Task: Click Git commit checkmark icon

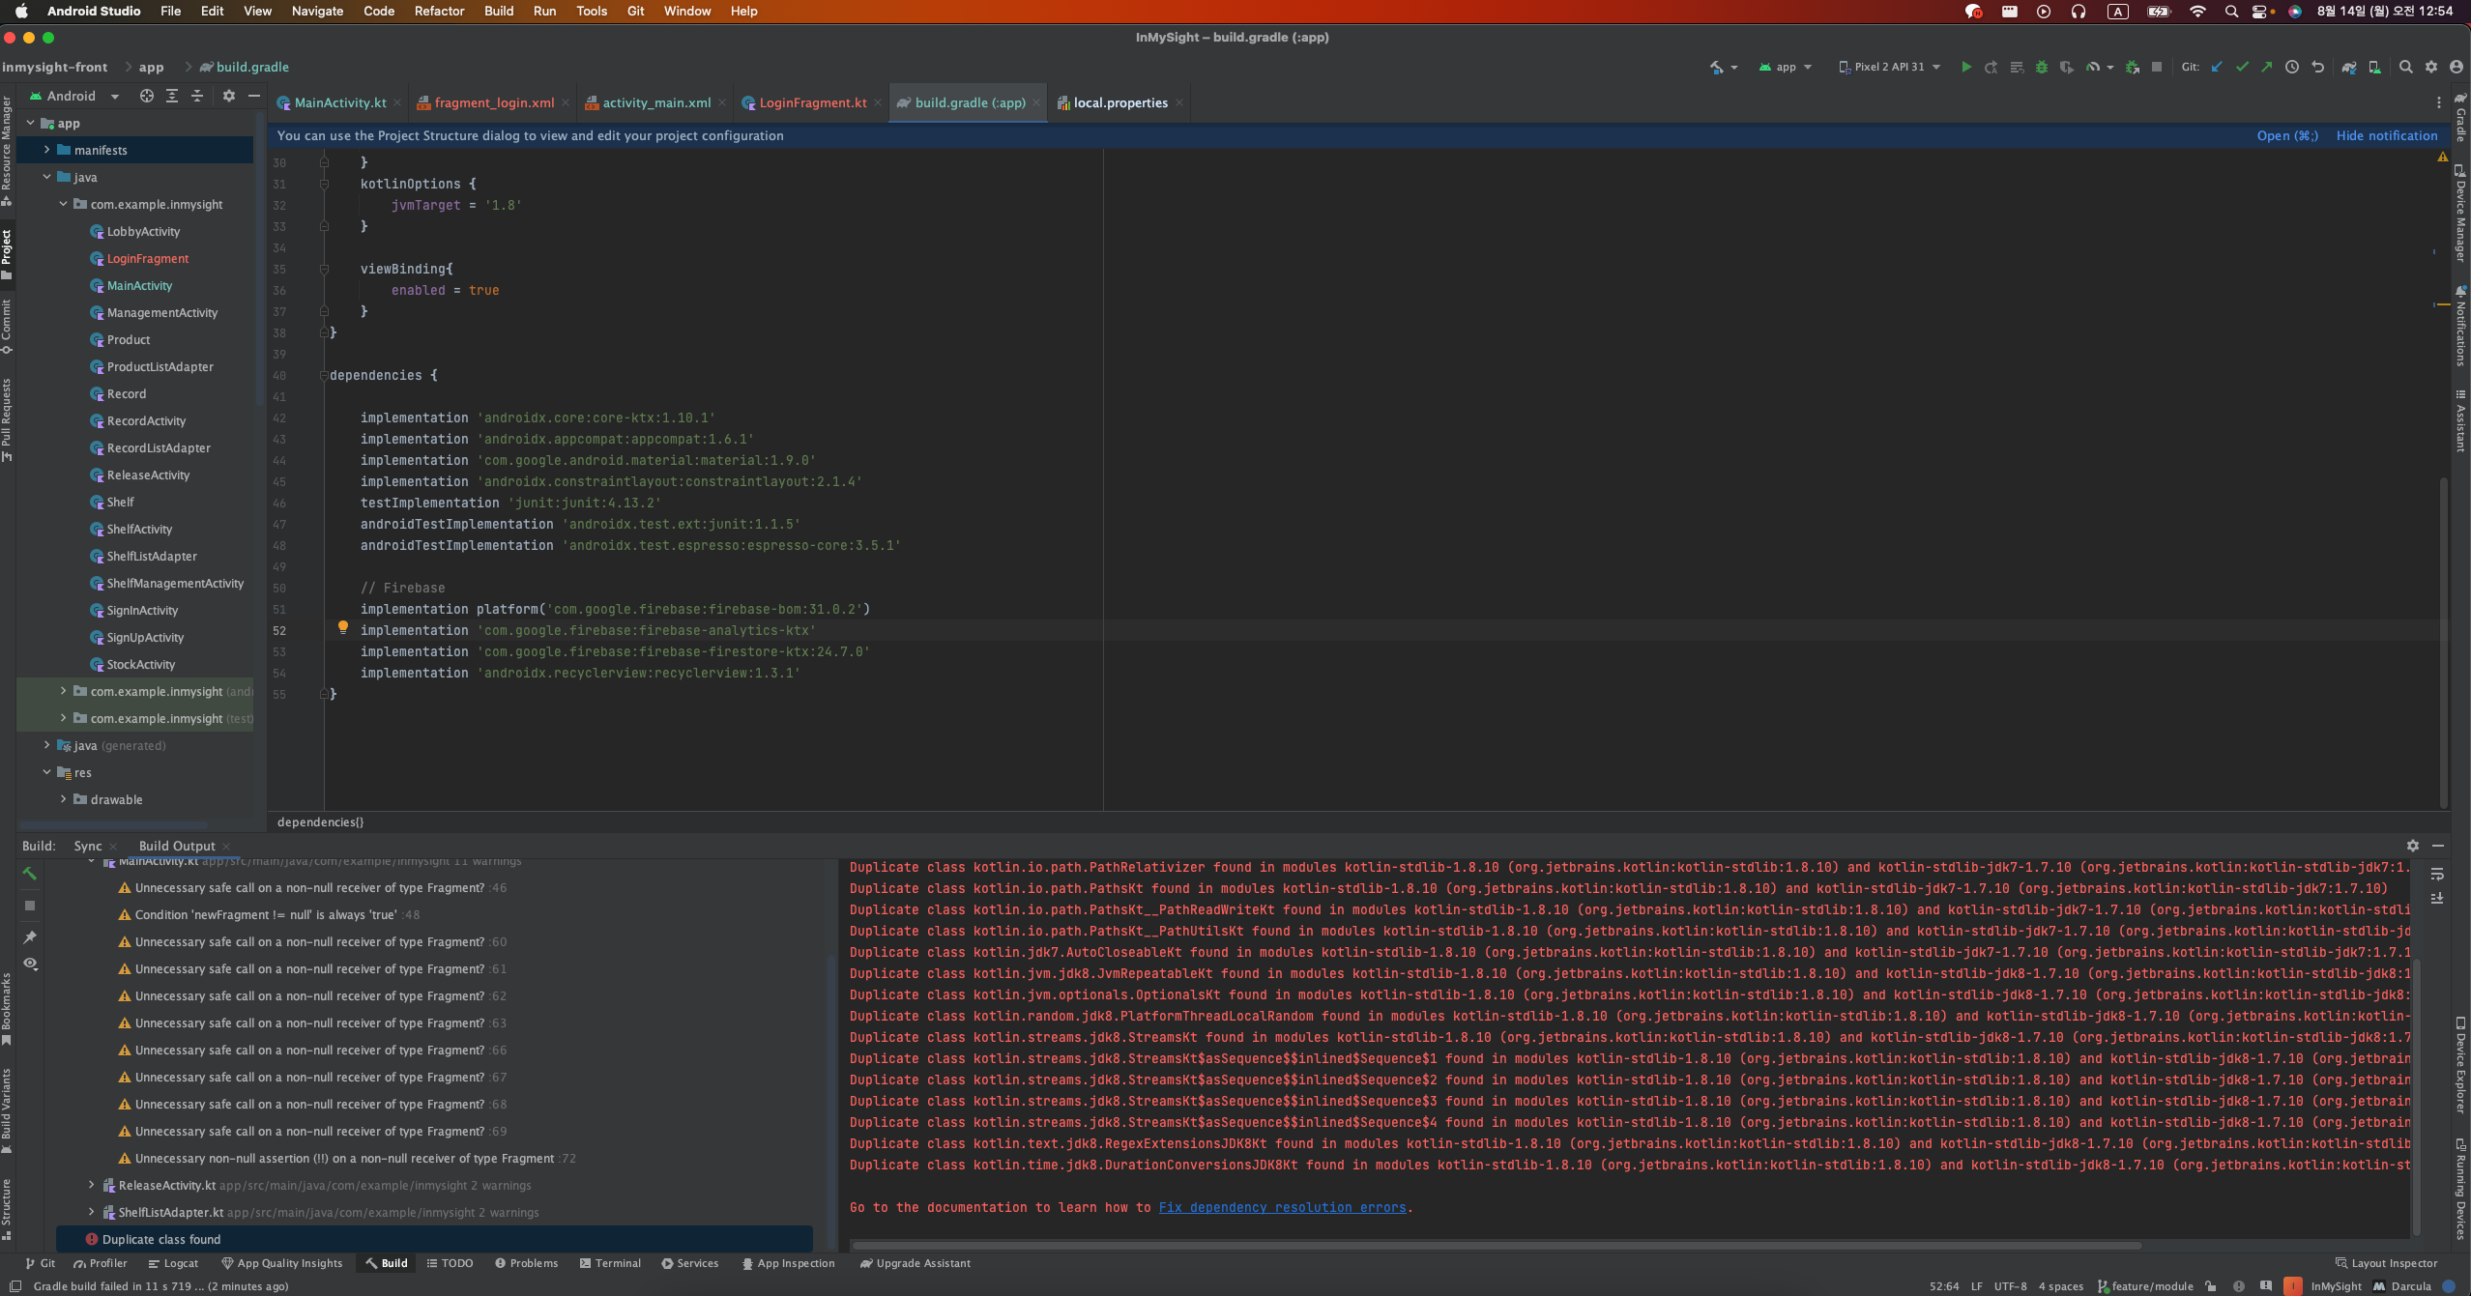Action: click(x=2242, y=67)
